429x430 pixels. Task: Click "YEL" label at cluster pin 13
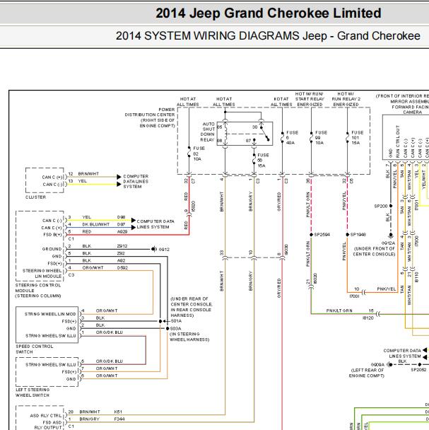point(82,181)
